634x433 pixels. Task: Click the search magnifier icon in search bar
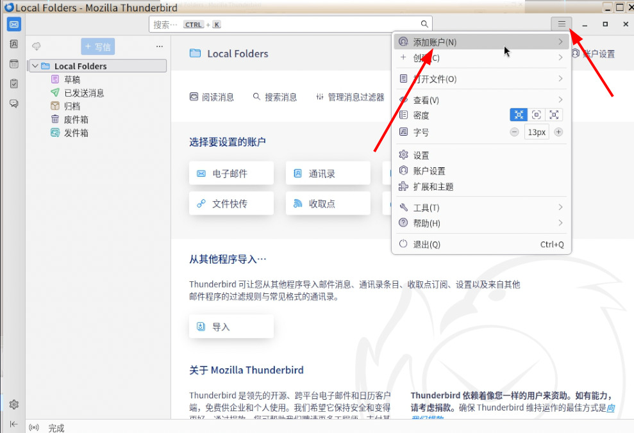click(424, 24)
